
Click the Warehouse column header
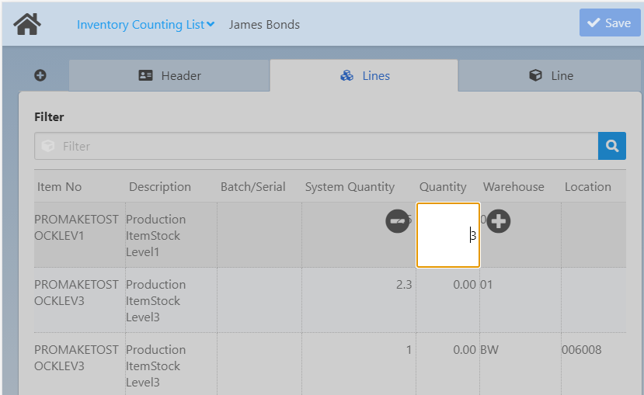click(513, 186)
